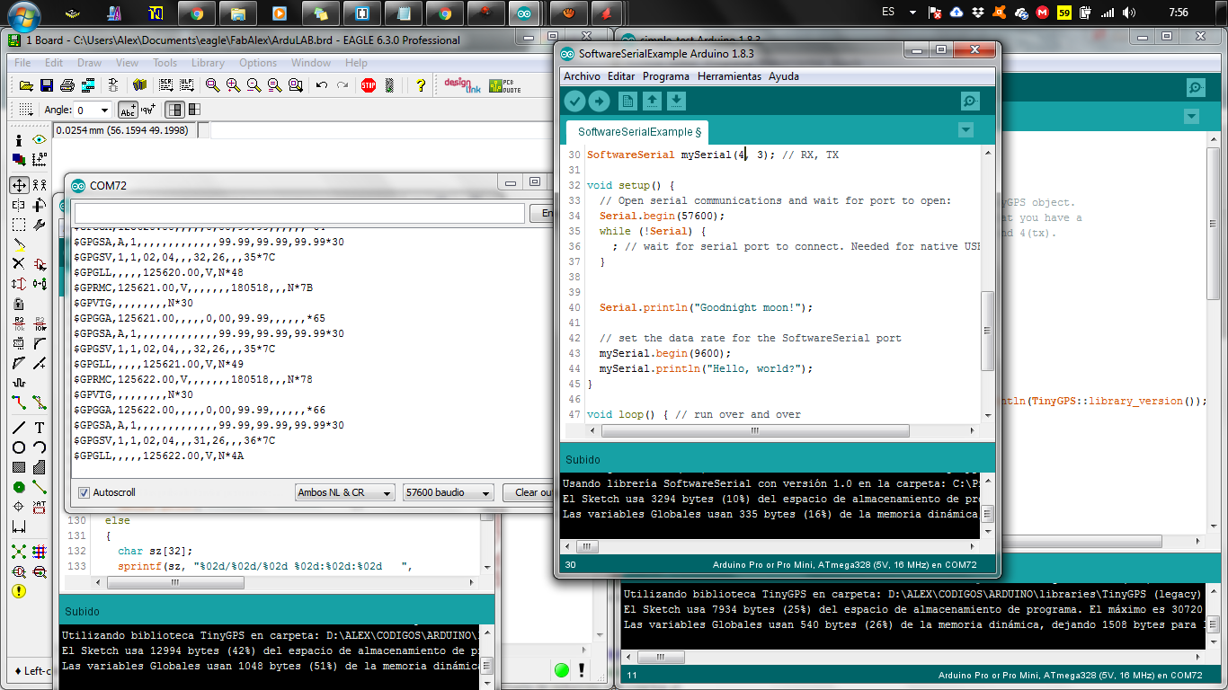Toggle EAGLE two-pane layout button
Viewport: 1228px width, 690px height.
coord(175,110)
